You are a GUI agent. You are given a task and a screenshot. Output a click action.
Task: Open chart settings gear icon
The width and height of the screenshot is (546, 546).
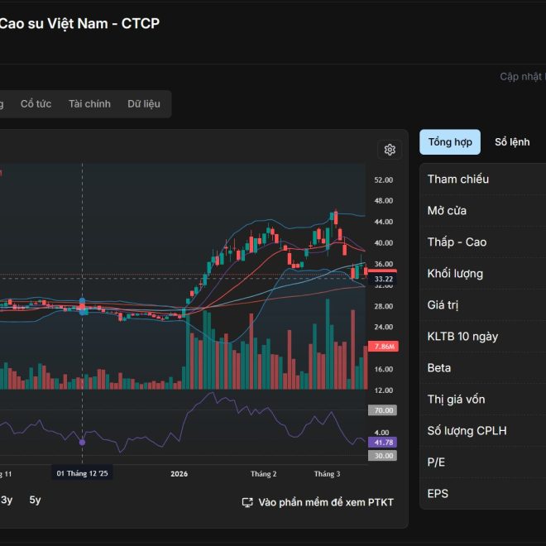coord(390,150)
